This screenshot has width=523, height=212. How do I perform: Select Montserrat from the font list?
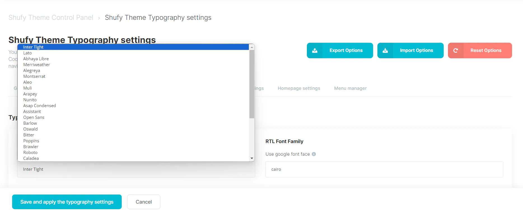(34, 76)
